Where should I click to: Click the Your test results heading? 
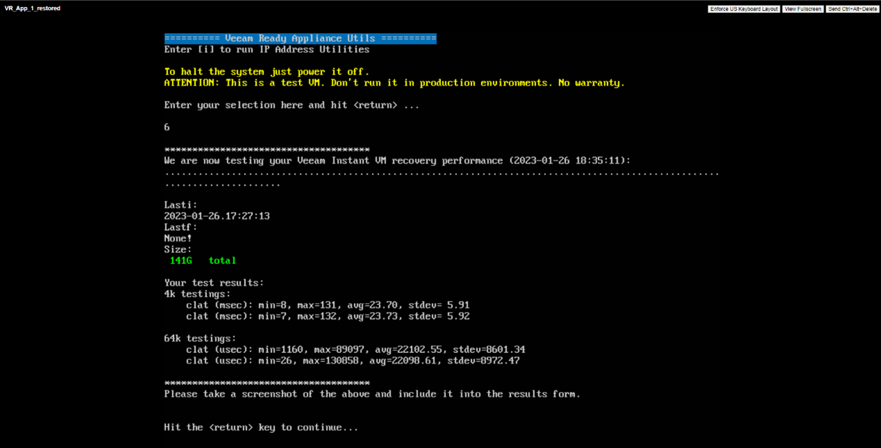click(x=214, y=283)
